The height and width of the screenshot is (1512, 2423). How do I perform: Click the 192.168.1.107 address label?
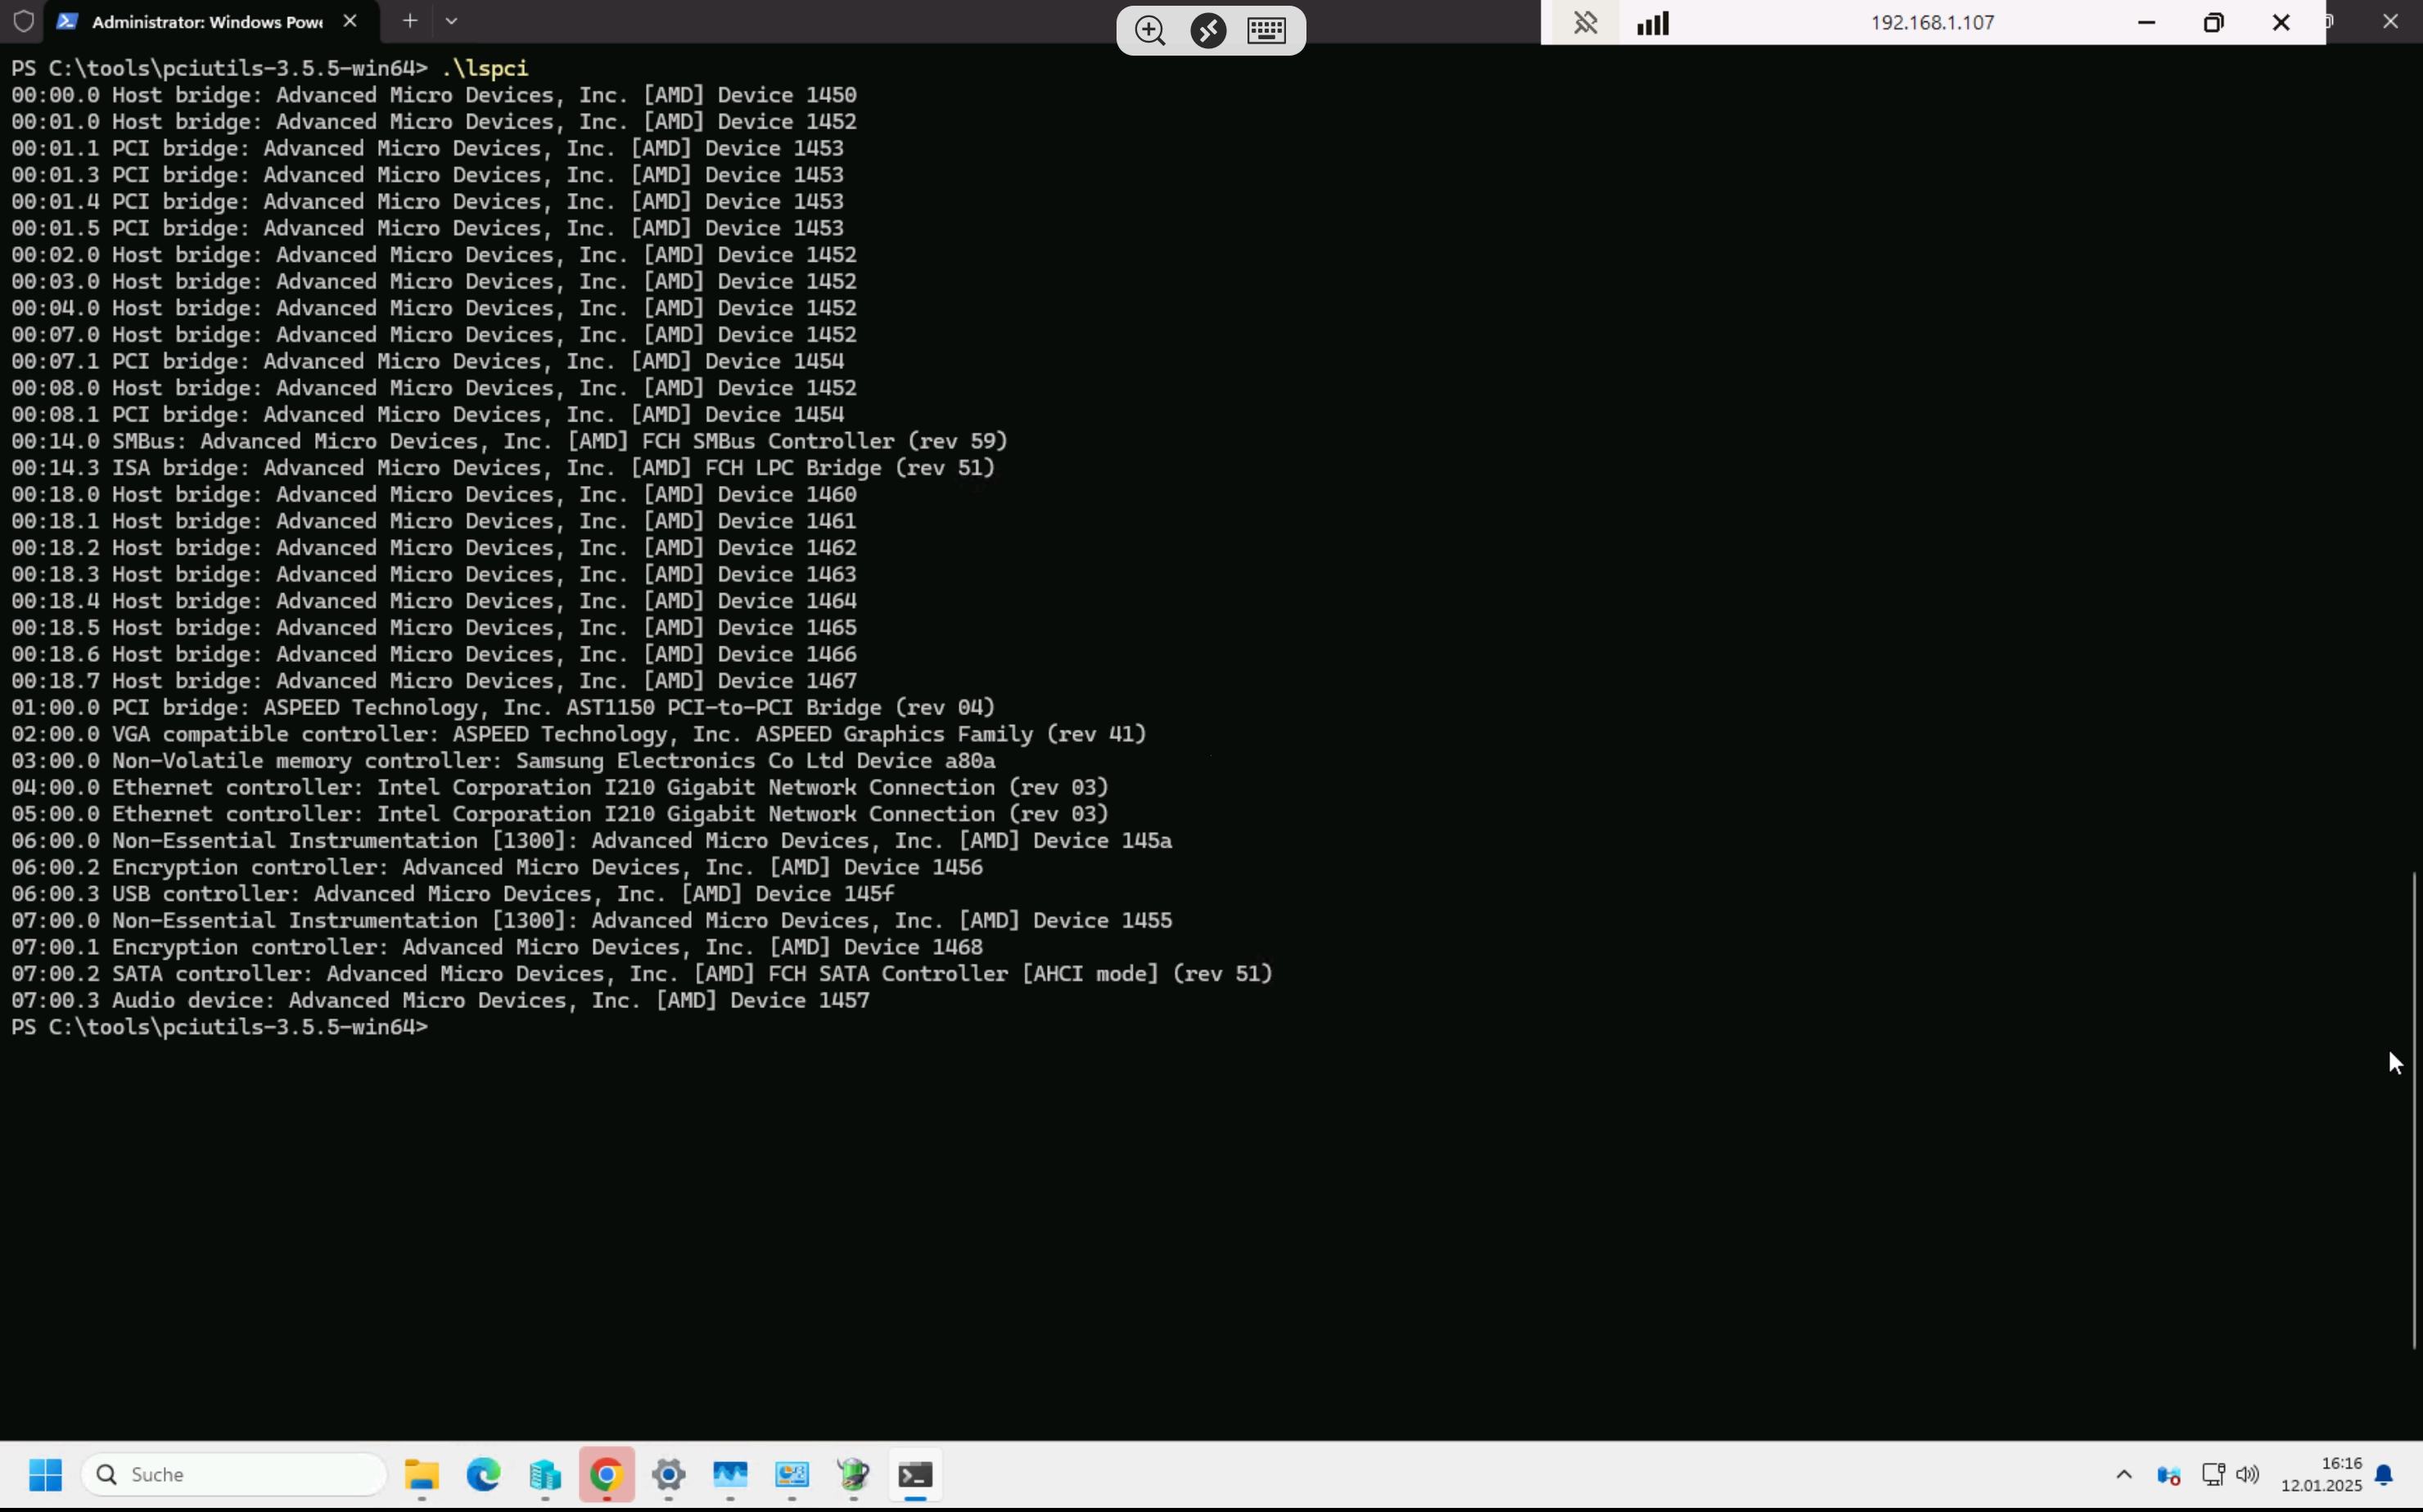[x=1933, y=22]
